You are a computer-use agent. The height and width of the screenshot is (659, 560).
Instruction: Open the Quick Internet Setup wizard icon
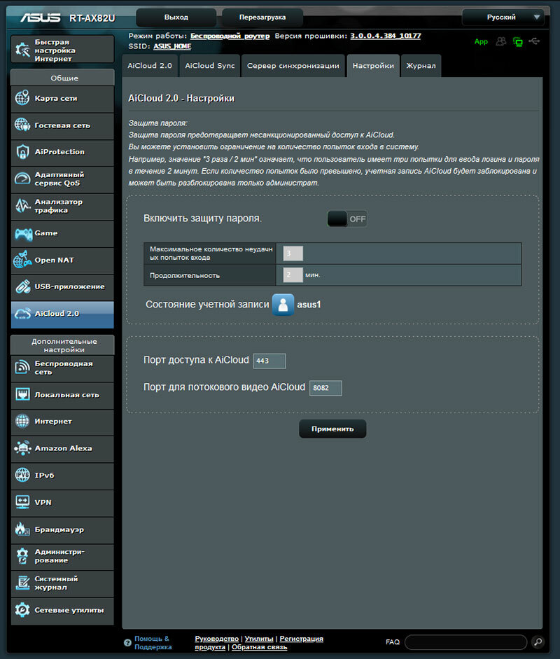(x=22, y=50)
